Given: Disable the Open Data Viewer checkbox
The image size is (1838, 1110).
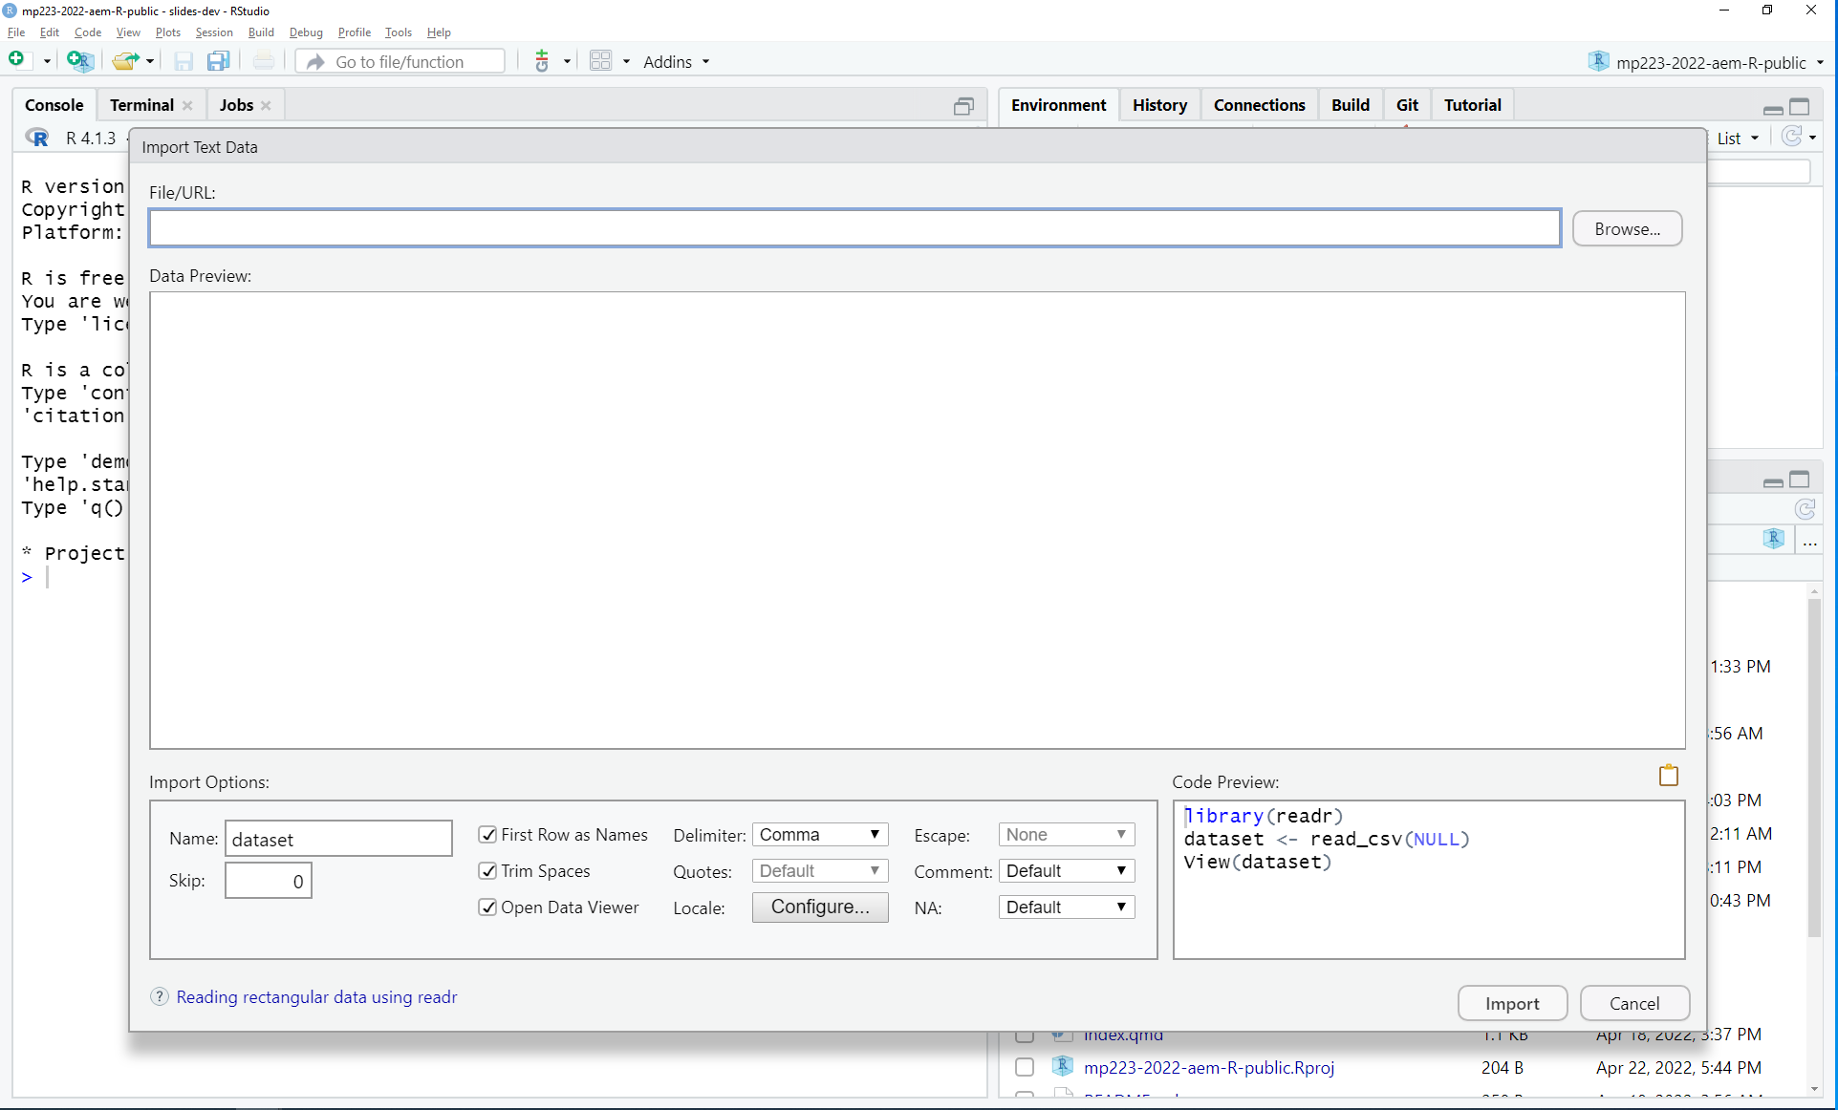Looking at the screenshot, I should pyautogui.click(x=487, y=907).
